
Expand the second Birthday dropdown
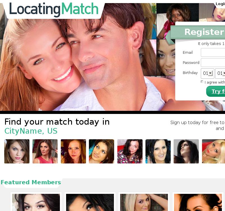(x=220, y=73)
